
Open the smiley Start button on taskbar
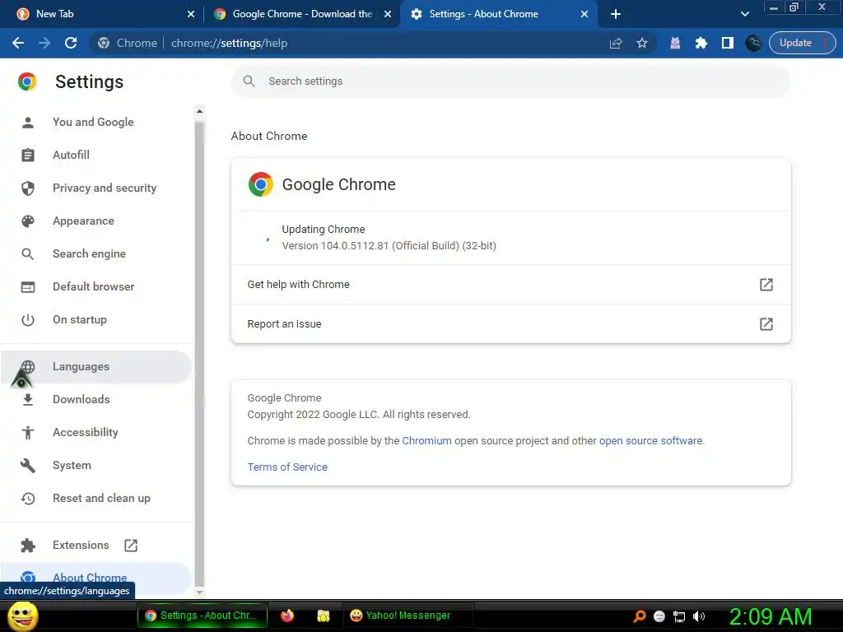(x=22, y=616)
